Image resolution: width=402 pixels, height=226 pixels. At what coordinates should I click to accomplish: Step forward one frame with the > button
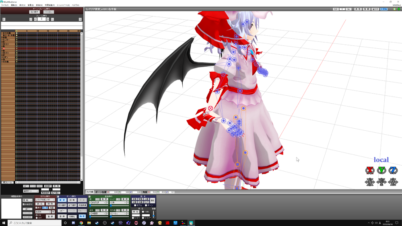click(x=48, y=19)
